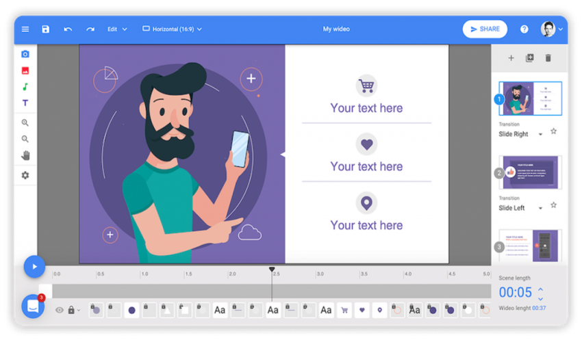The width and height of the screenshot is (582, 342).
Task: Open the help question mark
Action: point(524,29)
